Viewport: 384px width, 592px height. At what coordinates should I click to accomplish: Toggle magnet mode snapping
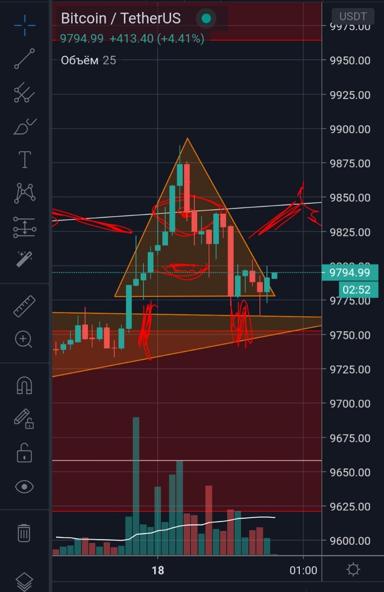point(25,385)
